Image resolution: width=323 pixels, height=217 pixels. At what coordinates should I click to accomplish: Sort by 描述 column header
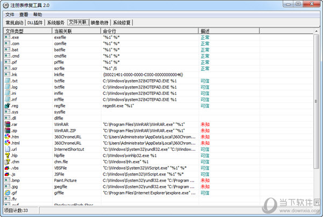[229, 31]
